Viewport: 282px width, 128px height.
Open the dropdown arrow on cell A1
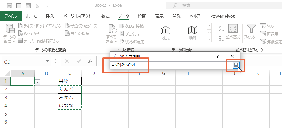point(38,82)
